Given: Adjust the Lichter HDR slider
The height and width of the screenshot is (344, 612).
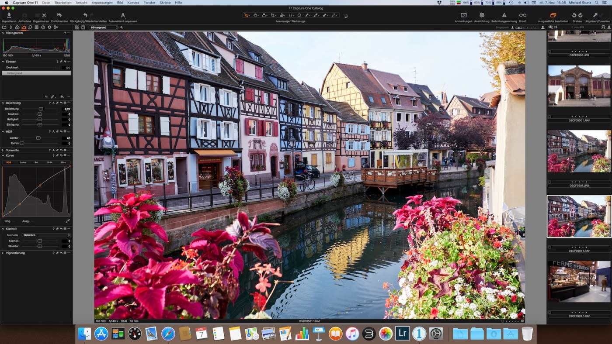Looking at the screenshot, I should 38,138.
